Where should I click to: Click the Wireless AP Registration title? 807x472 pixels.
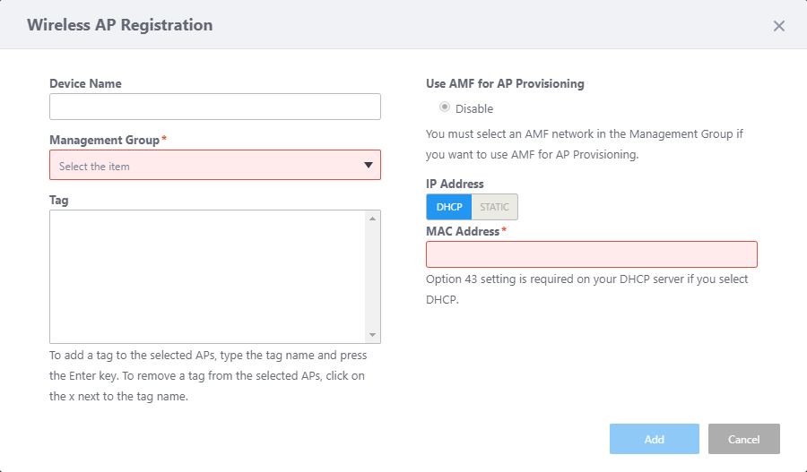[120, 25]
